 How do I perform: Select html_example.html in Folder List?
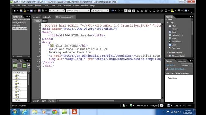click(x=20, y=28)
